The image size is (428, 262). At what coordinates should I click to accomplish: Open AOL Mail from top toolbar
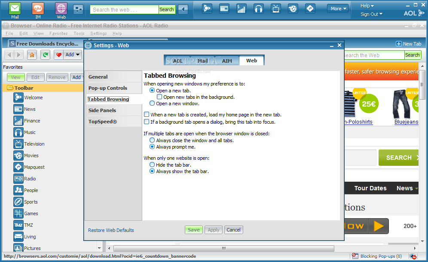15,10
